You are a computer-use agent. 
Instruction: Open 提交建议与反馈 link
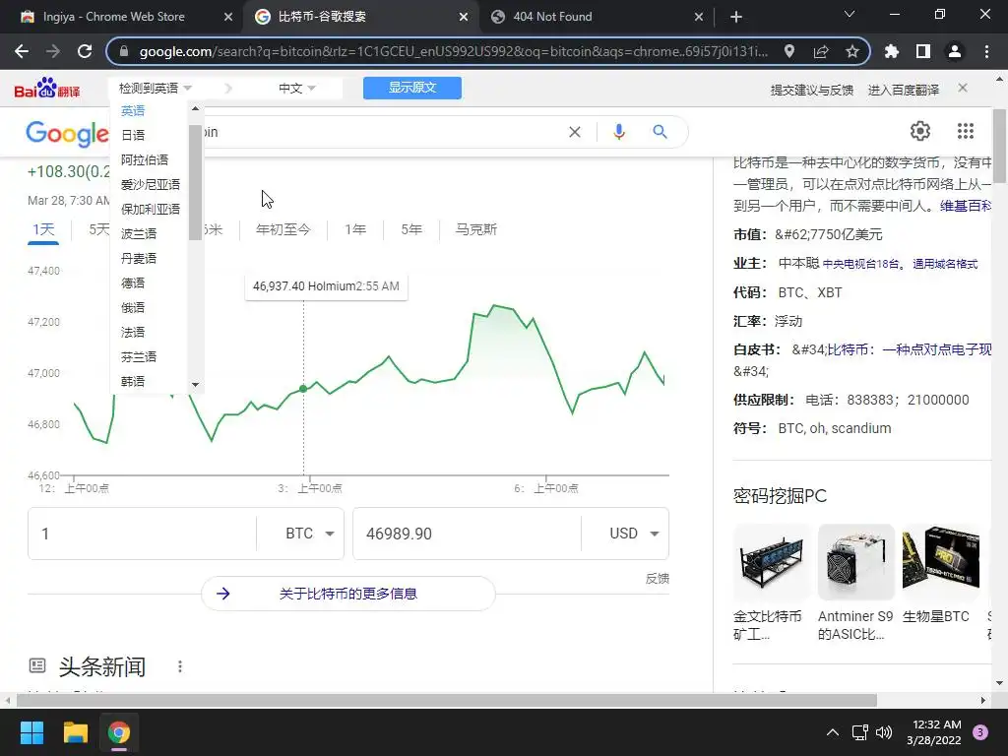tap(812, 90)
